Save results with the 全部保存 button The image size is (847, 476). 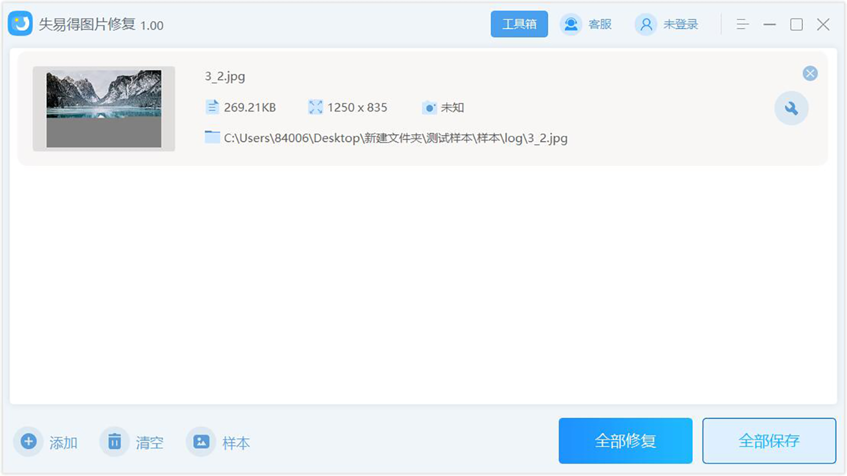pos(769,440)
